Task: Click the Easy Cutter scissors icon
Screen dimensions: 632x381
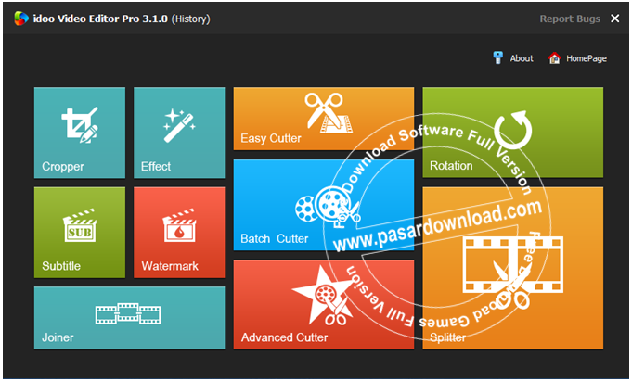Action: (x=329, y=113)
